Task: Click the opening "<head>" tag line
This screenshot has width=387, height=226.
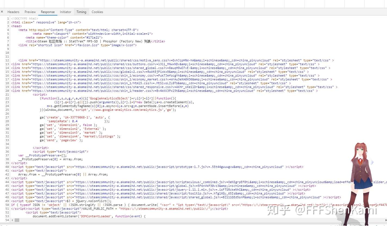Action: (x=16, y=26)
